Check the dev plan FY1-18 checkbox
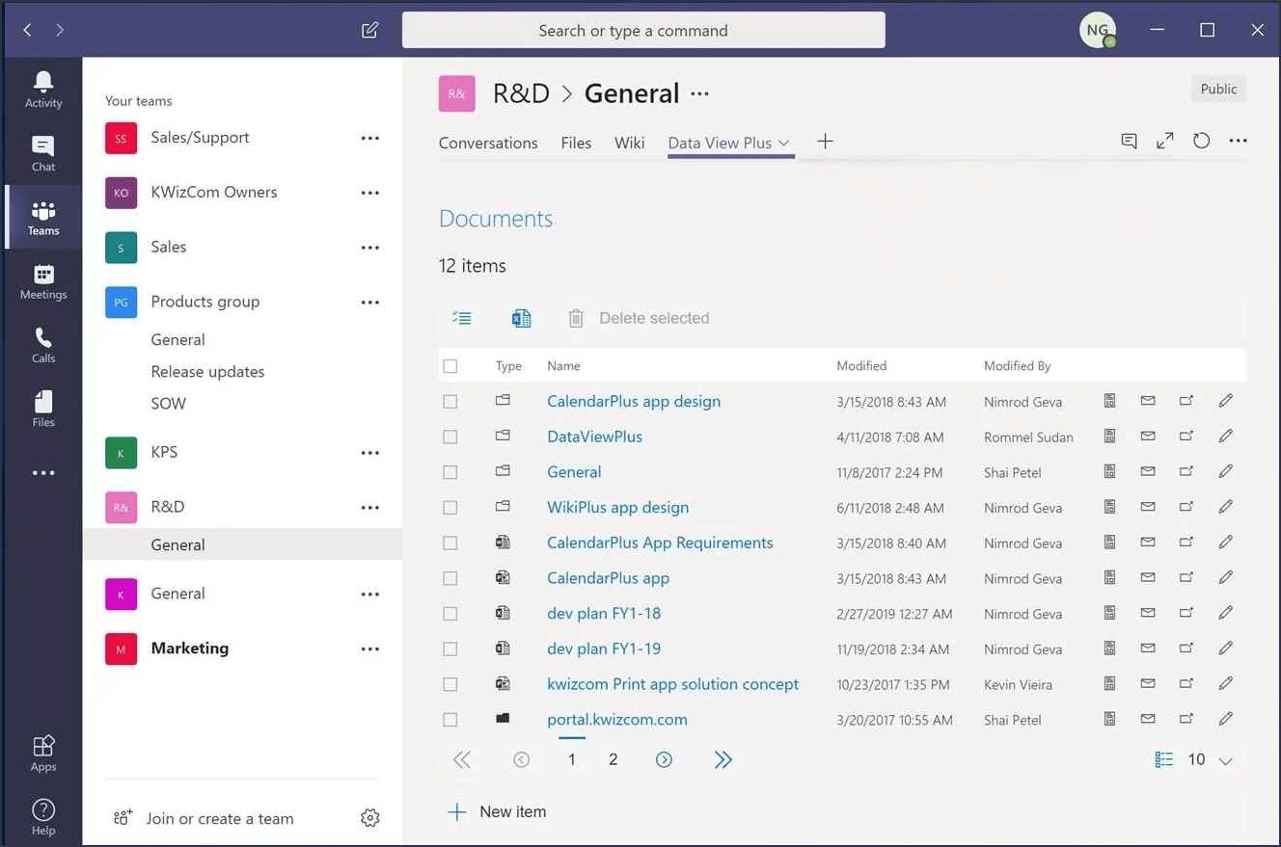Image resolution: width=1281 pixels, height=847 pixels. 450,614
